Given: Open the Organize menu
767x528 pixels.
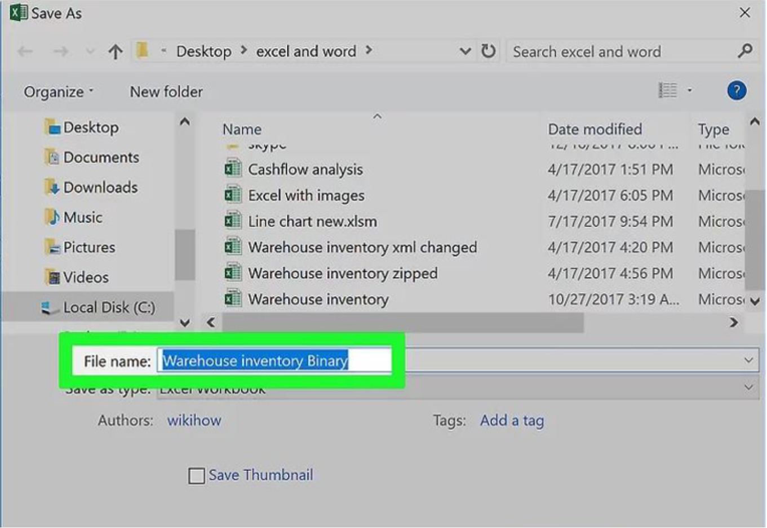Looking at the screenshot, I should point(59,92).
